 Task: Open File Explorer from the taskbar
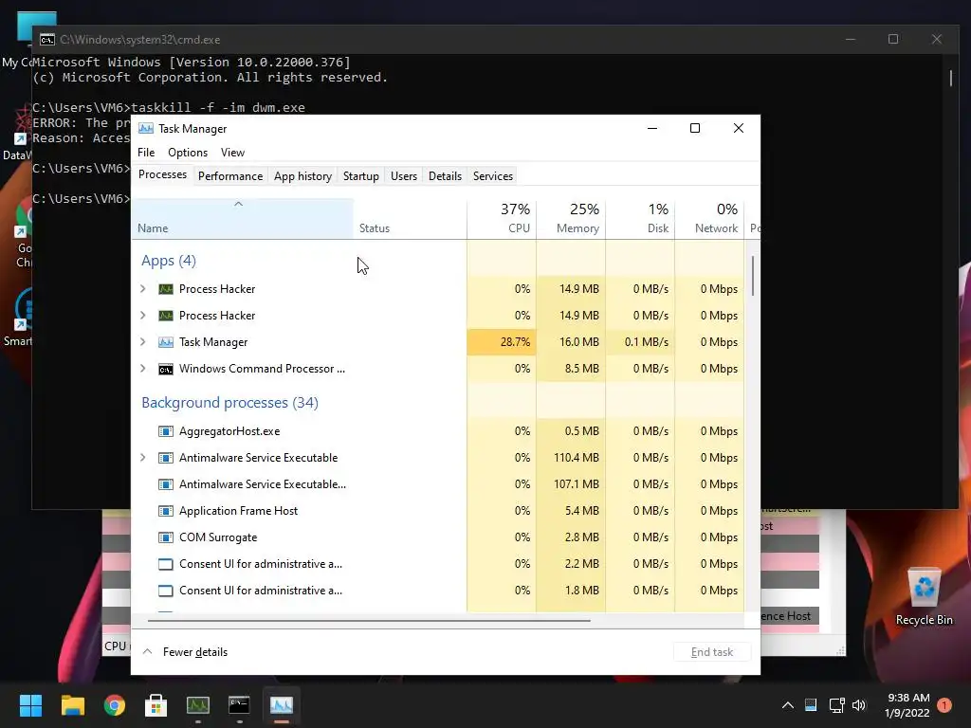tap(72, 705)
